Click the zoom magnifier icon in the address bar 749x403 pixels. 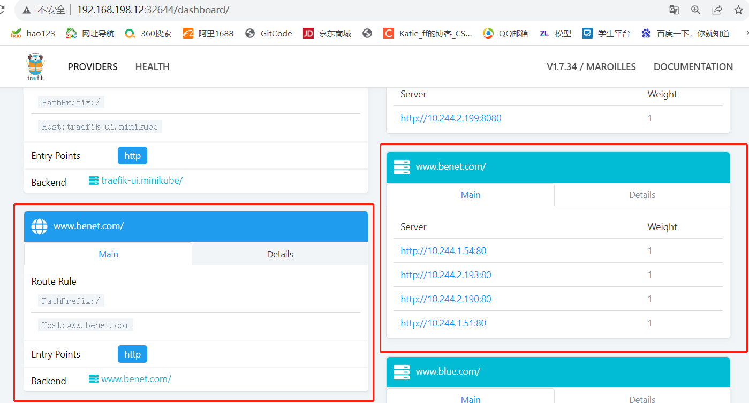(695, 10)
